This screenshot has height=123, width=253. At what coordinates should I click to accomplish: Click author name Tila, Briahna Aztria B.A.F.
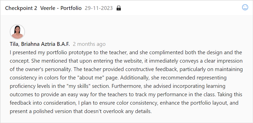[40, 44]
